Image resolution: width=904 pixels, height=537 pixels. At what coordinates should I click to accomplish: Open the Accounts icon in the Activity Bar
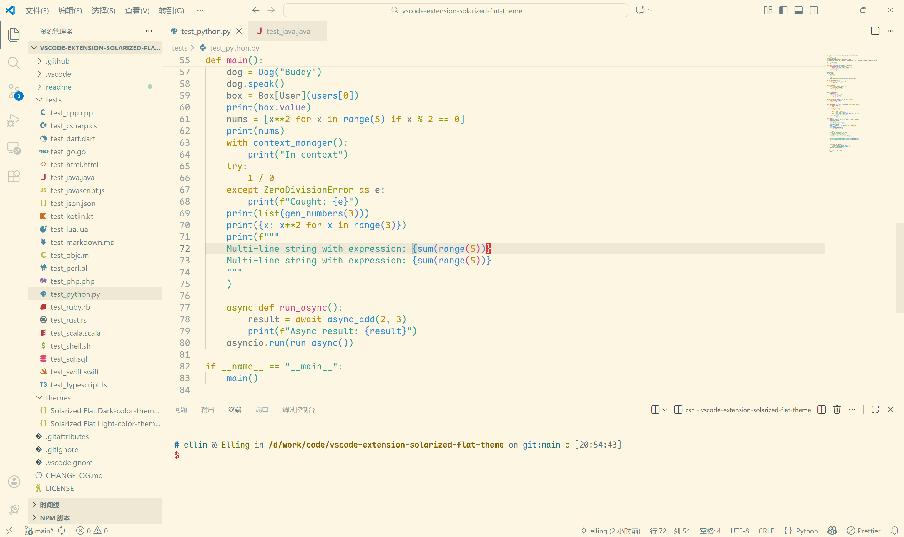14,482
